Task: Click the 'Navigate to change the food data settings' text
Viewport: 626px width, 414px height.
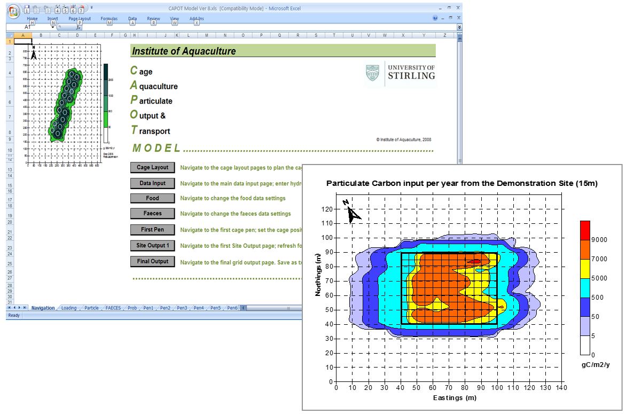Action: click(233, 198)
